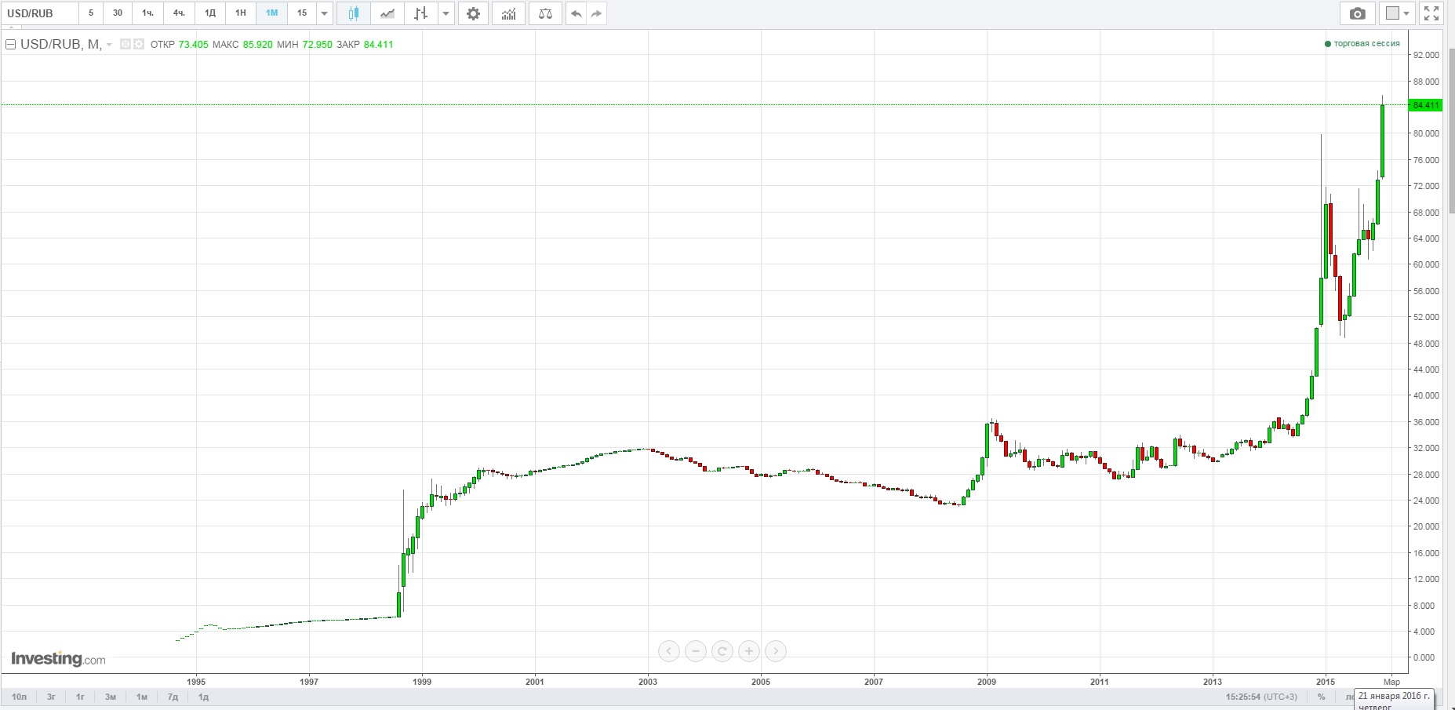Set range to 10л at the bottom
Viewport: 1455px width, 710px height.
(x=19, y=697)
